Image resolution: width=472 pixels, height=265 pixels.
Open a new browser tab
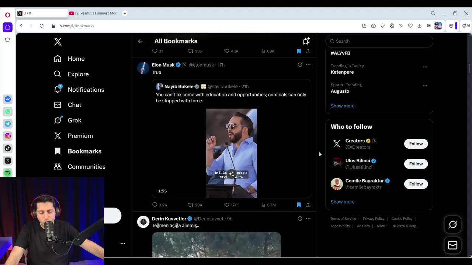pyautogui.click(x=125, y=13)
